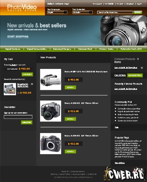Open the Your Currency dropdown
Viewport: 147px width, 182px height.
82,12
